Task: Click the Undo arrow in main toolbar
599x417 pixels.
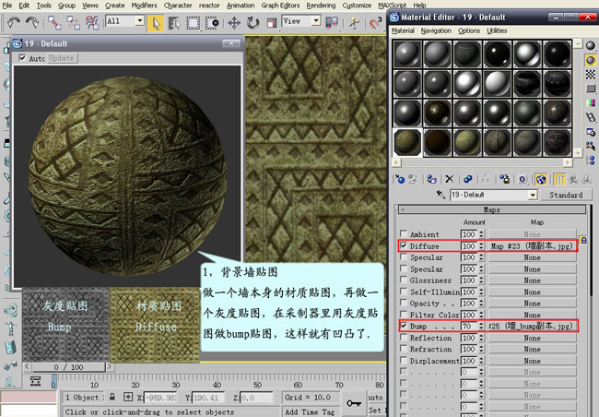Action: 13,21
